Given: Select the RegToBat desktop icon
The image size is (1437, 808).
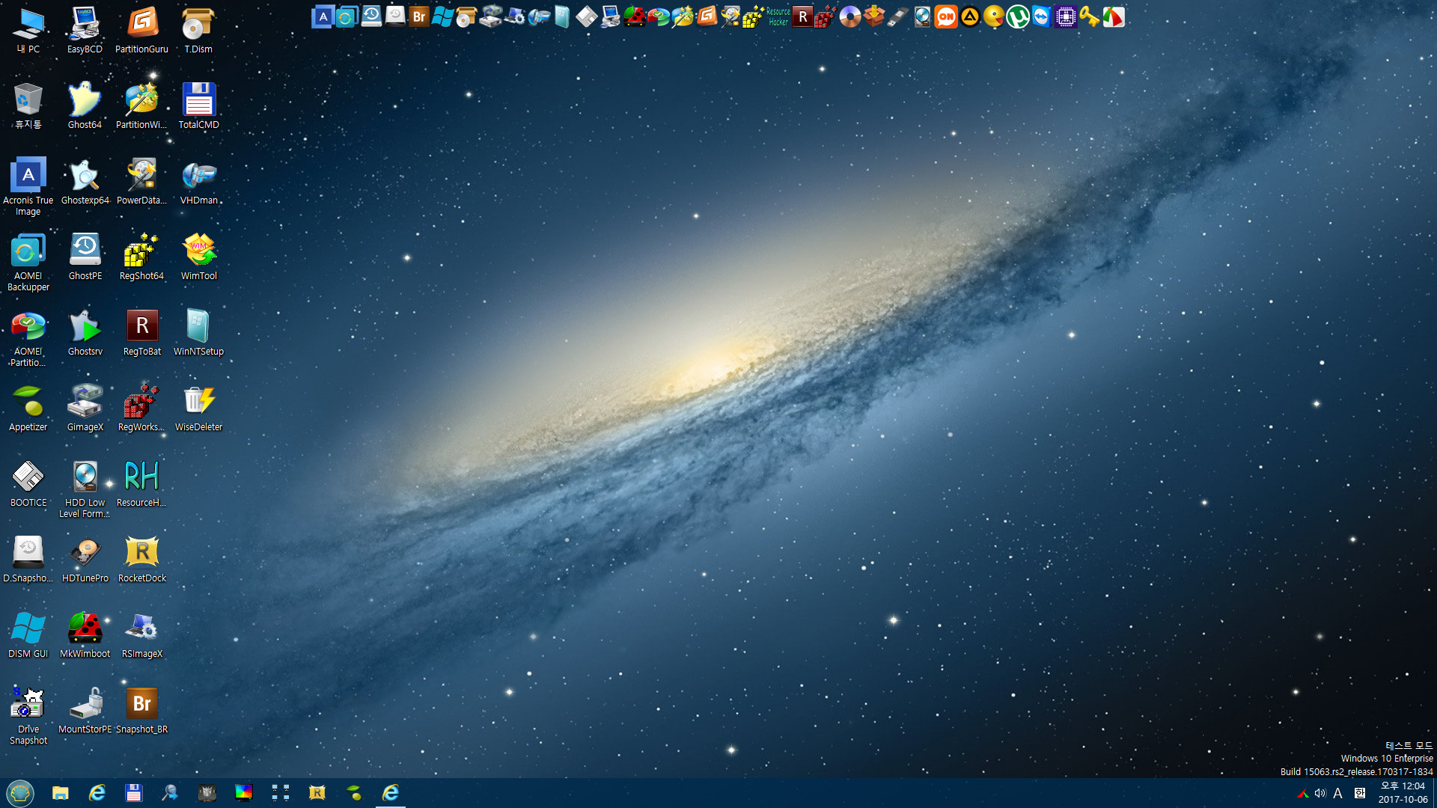Looking at the screenshot, I should pos(141,333).
